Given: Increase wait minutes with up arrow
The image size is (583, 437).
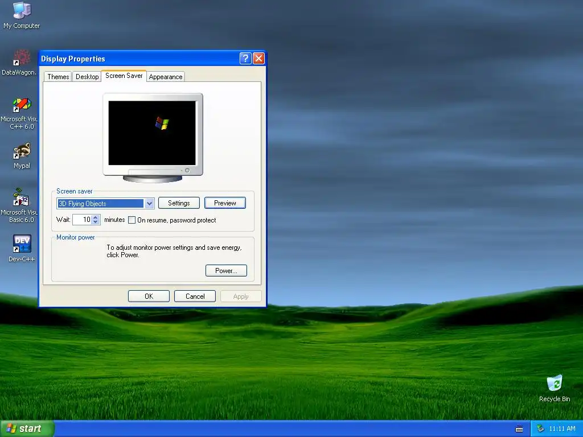Looking at the screenshot, I should click(96, 217).
